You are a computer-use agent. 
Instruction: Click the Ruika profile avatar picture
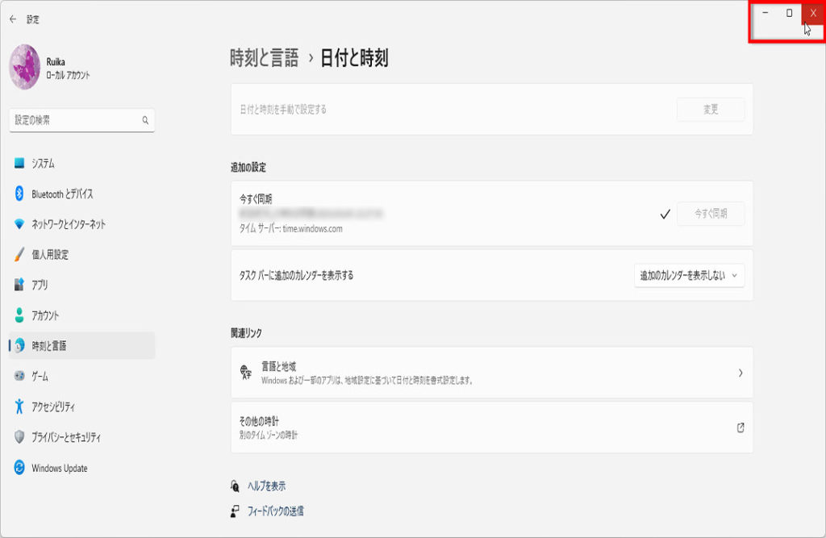[x=25, y=67]
